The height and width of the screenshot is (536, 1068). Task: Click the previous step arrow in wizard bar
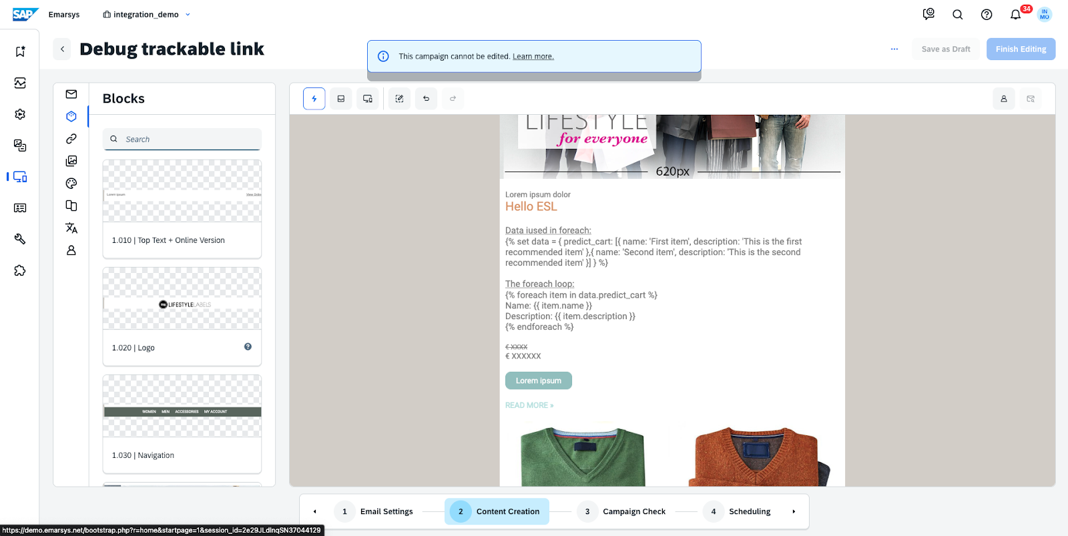(315, 511)
